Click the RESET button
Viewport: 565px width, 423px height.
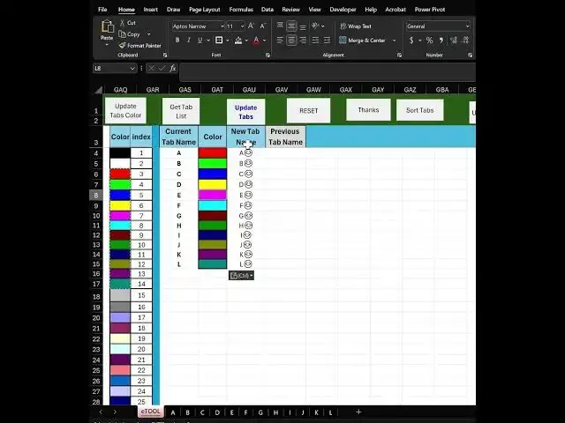click(308, 111)
